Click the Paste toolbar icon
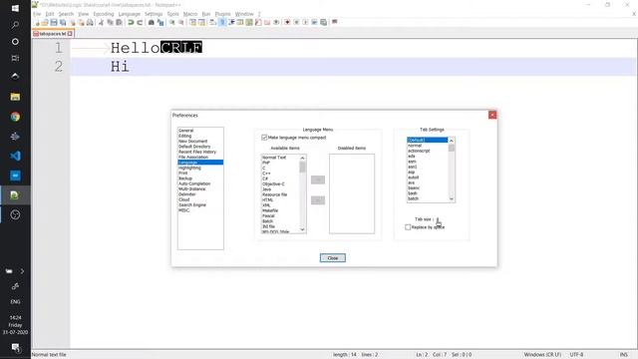The width and height of the screenshot is (638, 359). 119,22
